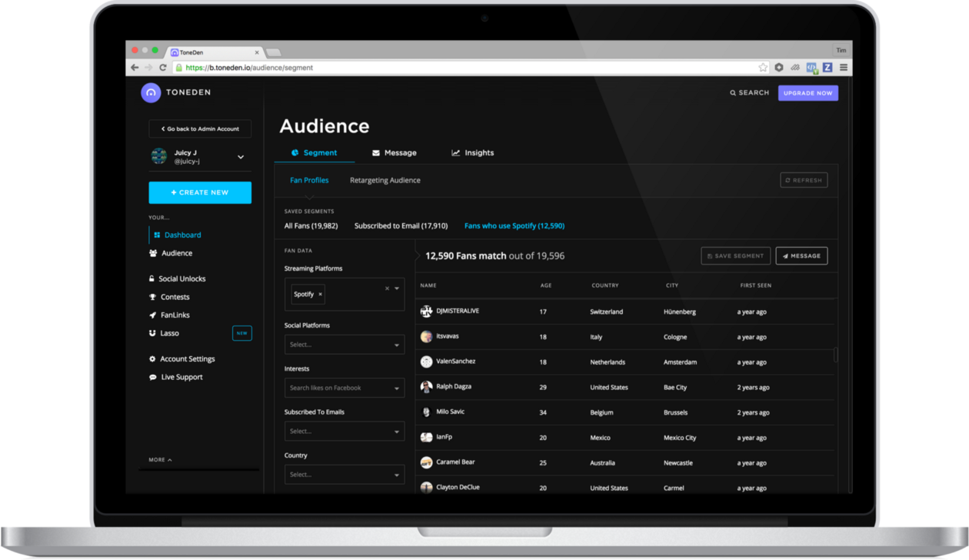Image resolution: width=969 pixels, height=560 pixels.
Task: Select the ToneDen browser tab
Action: coord(215,52)
